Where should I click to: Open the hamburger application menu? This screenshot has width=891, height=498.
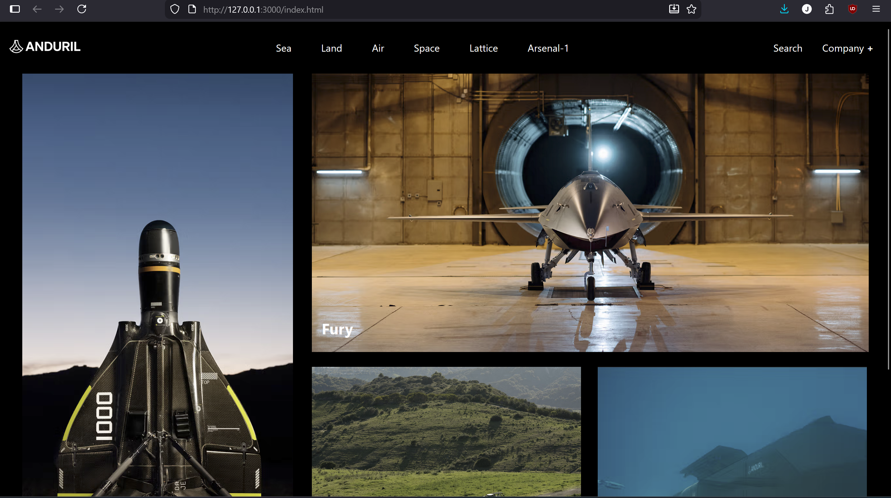[x=876, y=9]
